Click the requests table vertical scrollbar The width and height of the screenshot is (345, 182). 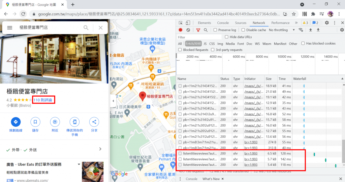coord(343,151)
